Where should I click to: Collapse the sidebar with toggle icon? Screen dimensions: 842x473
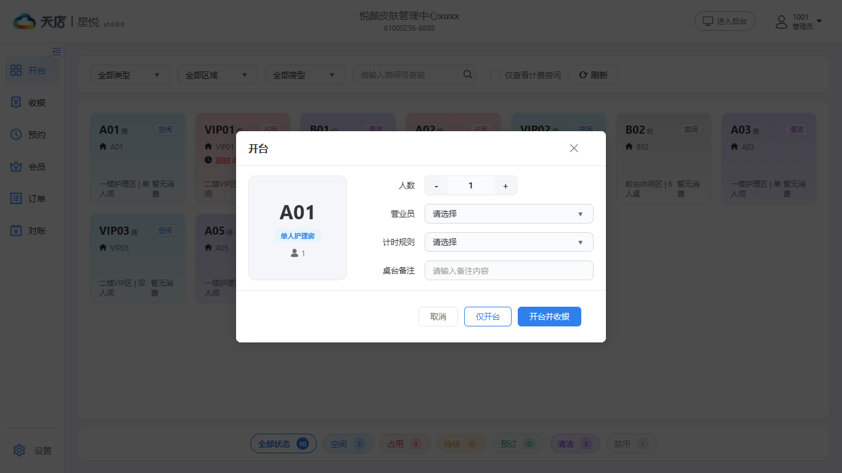[57, 52]
